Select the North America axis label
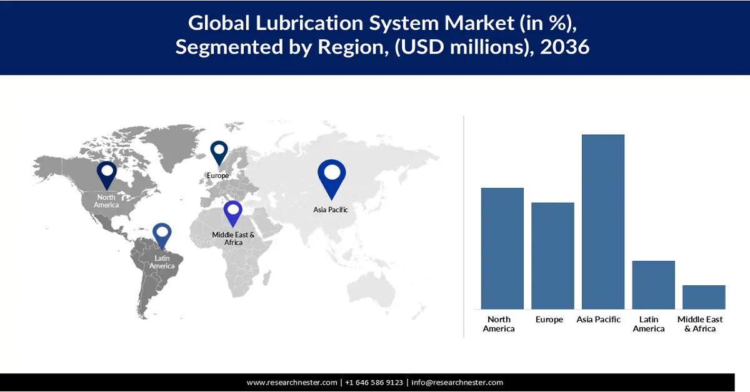This screenshot has width=750, height=392. (x=499, y=324)
